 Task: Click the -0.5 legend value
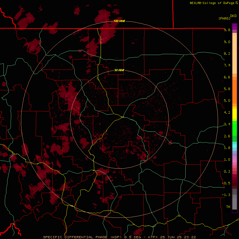pos(226,183)
